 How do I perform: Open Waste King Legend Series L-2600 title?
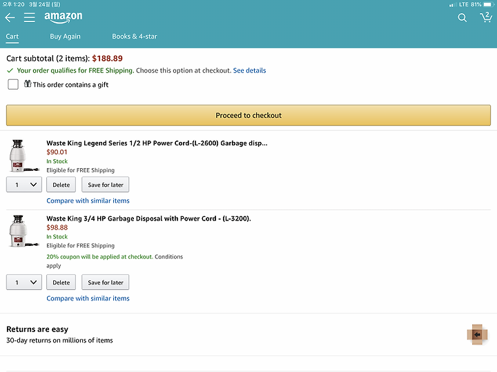coord(157,143)
